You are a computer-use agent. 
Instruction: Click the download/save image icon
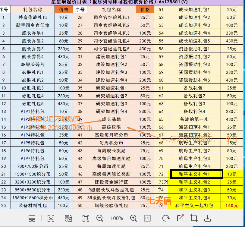208,218
